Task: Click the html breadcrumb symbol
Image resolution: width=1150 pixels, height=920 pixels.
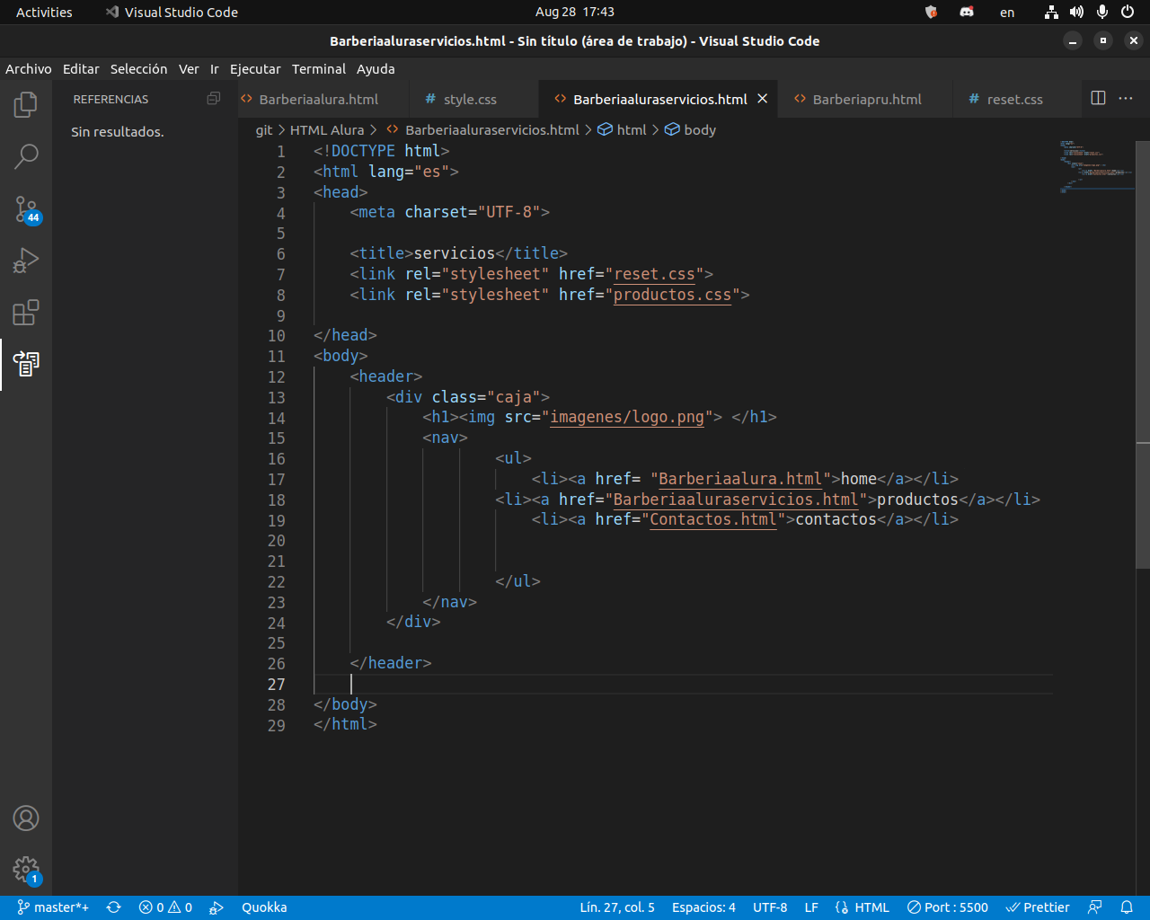Action: (632, 130)
